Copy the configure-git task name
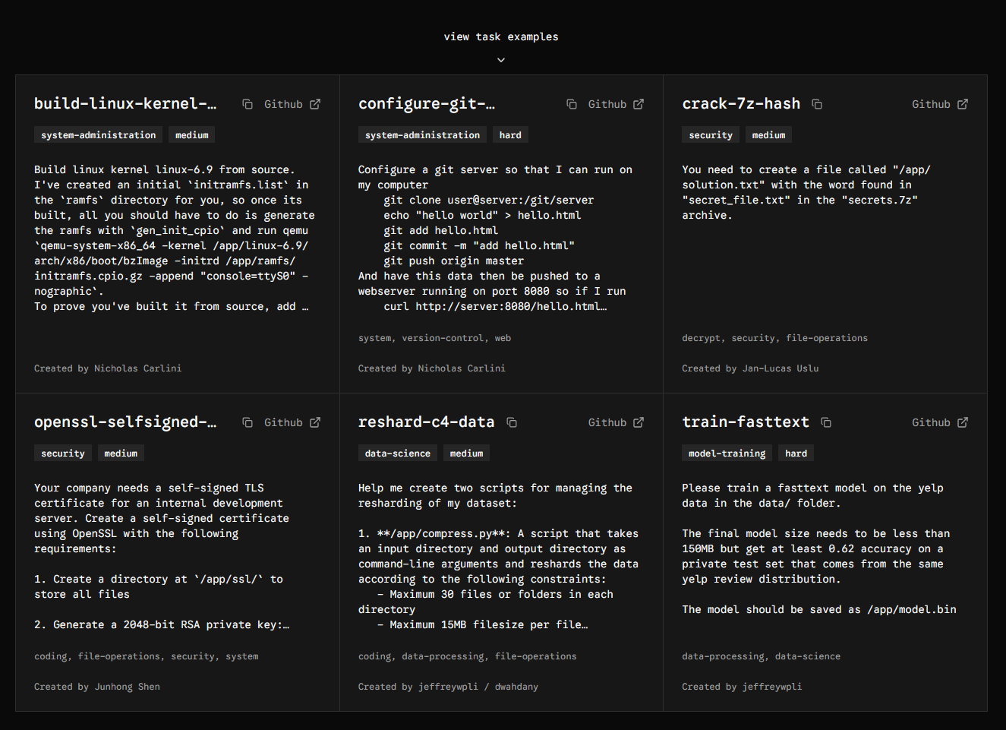Screen dimensions: 1006x730 click(572, 104)
